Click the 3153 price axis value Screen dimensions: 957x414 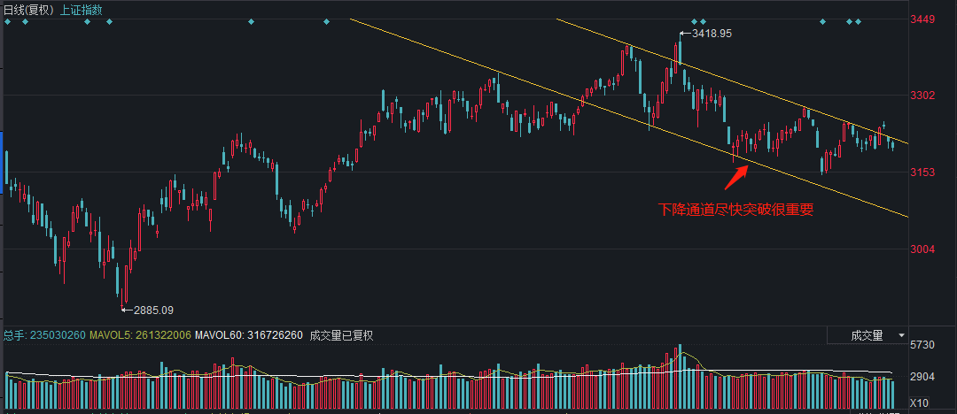click(924, 172)
